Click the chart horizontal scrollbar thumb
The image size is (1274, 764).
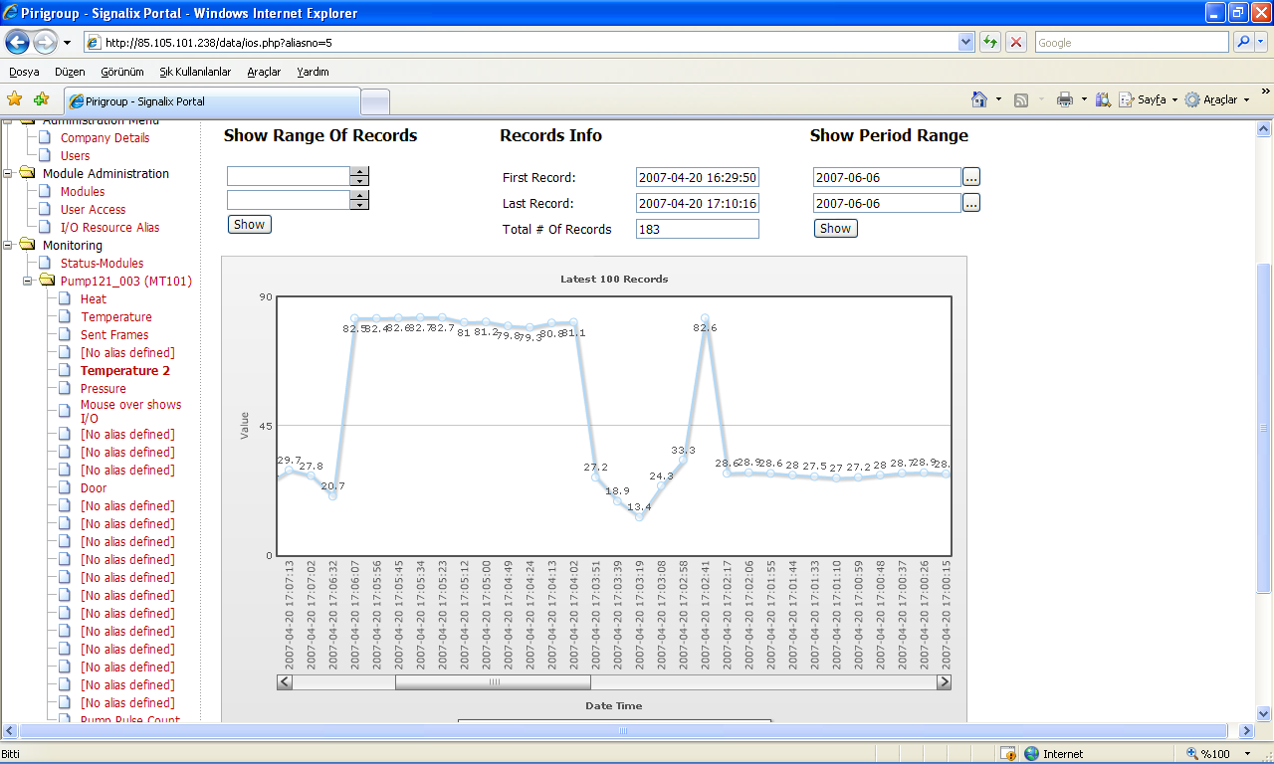click(x=493, y=682)
